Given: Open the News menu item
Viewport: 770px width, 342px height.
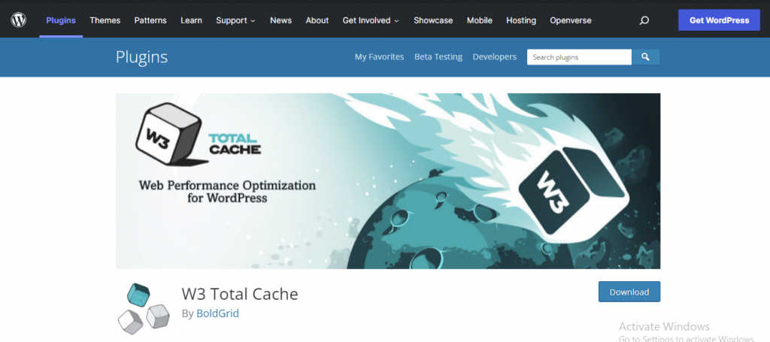Looking at the screenshot, I should click(x=281, y=20).
